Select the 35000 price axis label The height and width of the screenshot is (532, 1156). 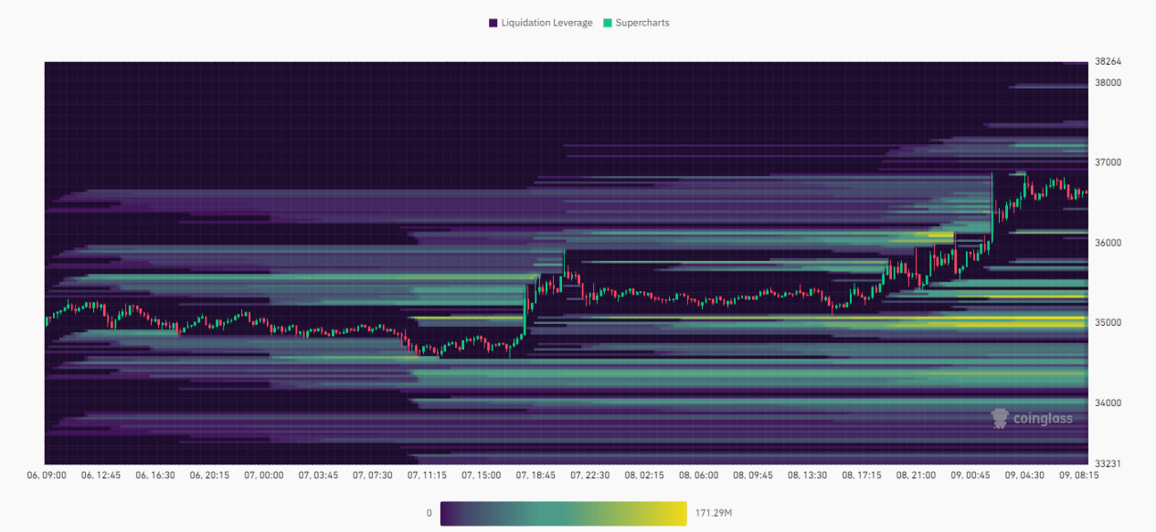coord(1108,323)
